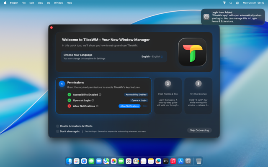This screenshot has width=268, height=167.
Task: Open Launchpad from the Dock
Action: tap(76, 161)
